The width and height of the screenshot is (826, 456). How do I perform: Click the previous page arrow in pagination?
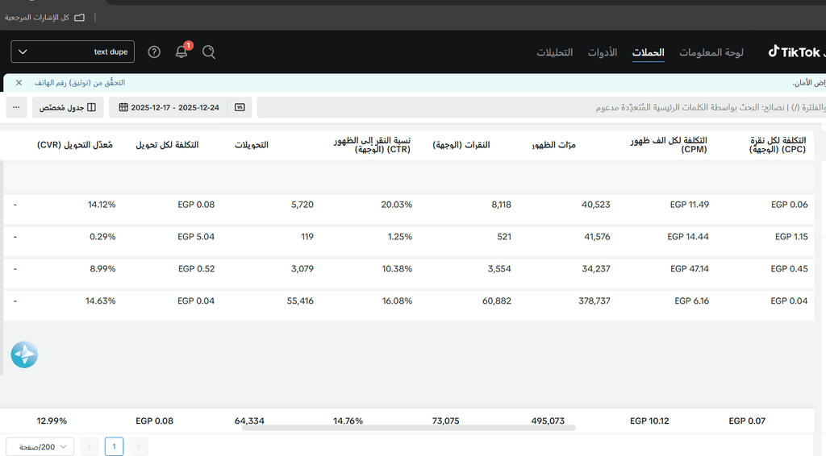click(x=139, y=446)
